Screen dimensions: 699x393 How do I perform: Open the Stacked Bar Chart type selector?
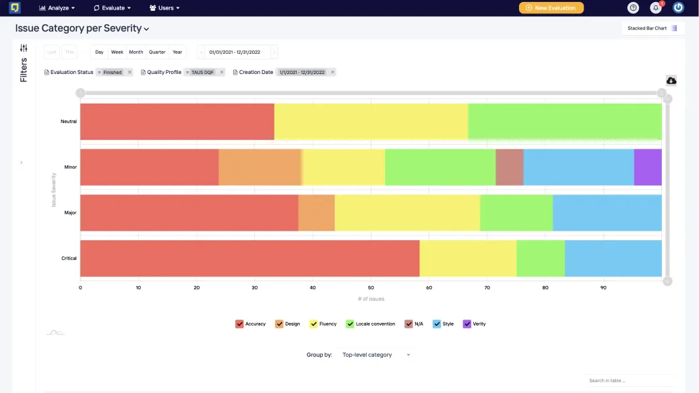point(652,28)
